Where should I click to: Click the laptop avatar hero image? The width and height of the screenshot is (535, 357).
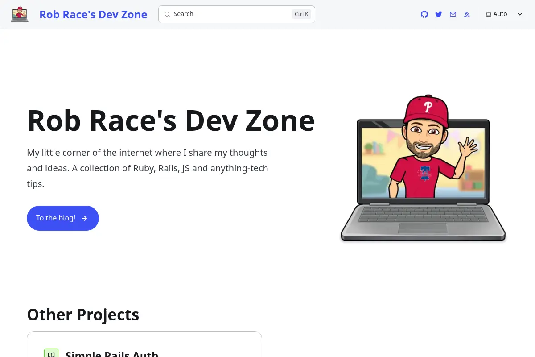423,168
